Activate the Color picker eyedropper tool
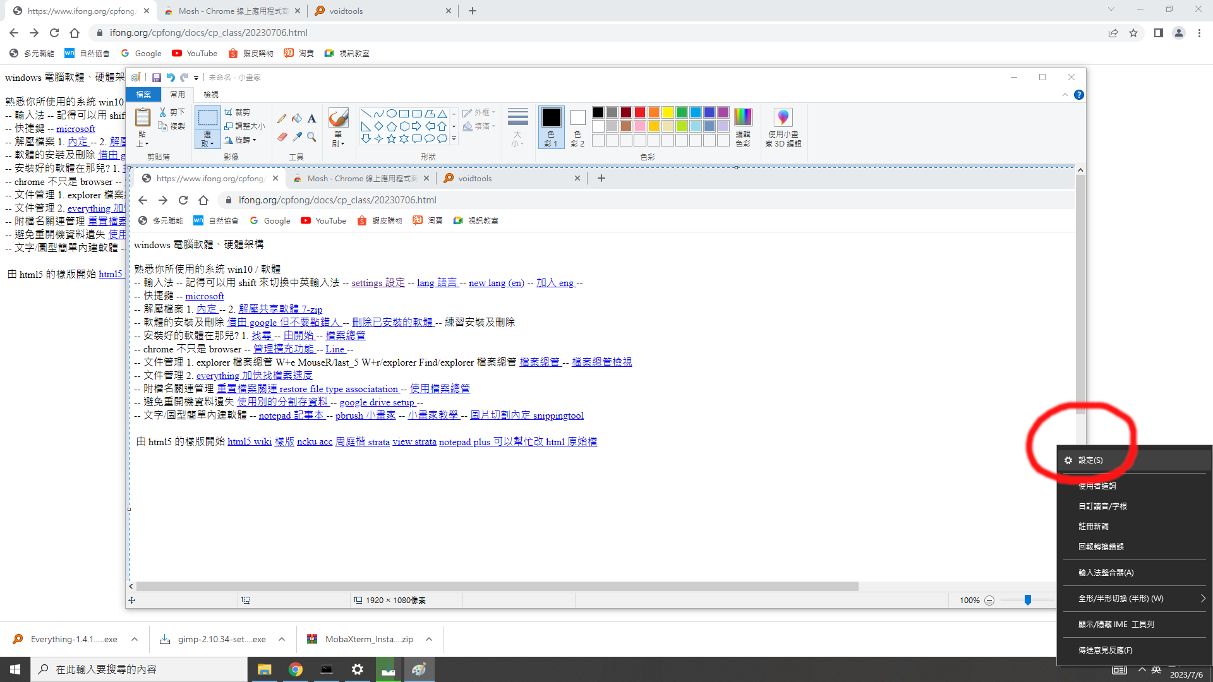 pyautogui.click(x=297, y=136)
